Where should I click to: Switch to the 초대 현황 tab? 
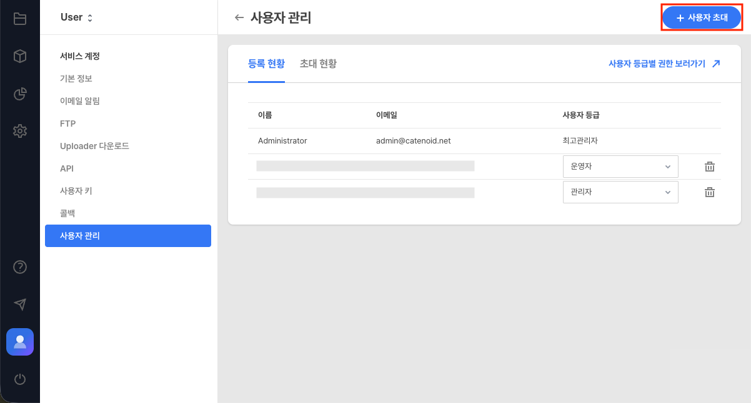click(x=317, y=63)
